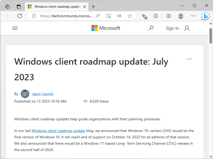Open Jason Leznek profile link

tap(43, 94)
